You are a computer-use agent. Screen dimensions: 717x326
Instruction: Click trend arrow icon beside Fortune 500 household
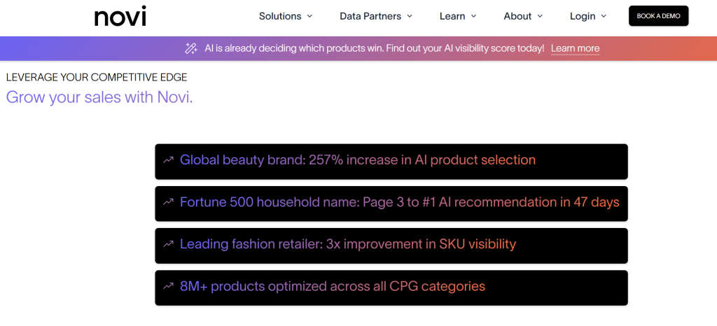168,202
